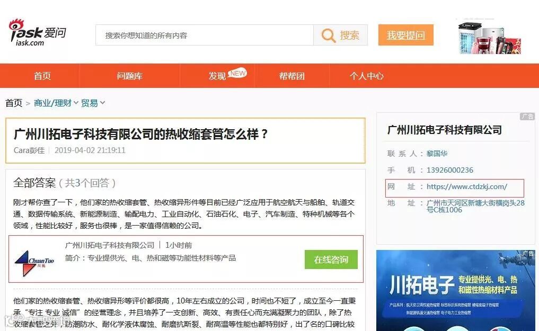Click phone number 13926000236

click(449, 170)
